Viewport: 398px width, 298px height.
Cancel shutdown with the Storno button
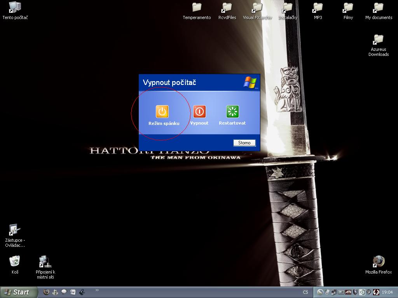click(244, 143)
